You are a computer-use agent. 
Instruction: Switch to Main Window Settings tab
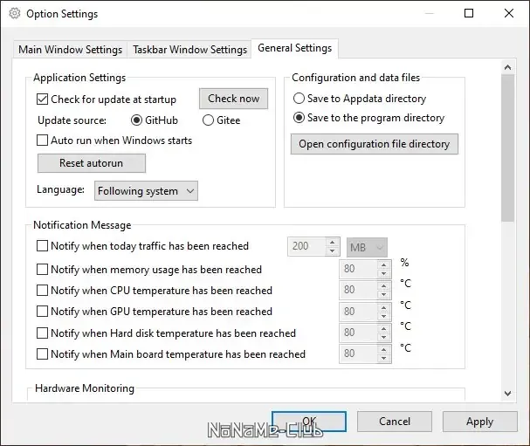[x=70, y=50]
